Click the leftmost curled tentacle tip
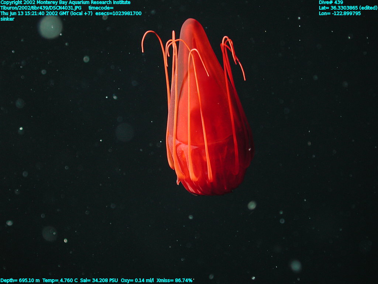Image resolution: width=378 pixels, height=284 pixels. tap(142, 50)
